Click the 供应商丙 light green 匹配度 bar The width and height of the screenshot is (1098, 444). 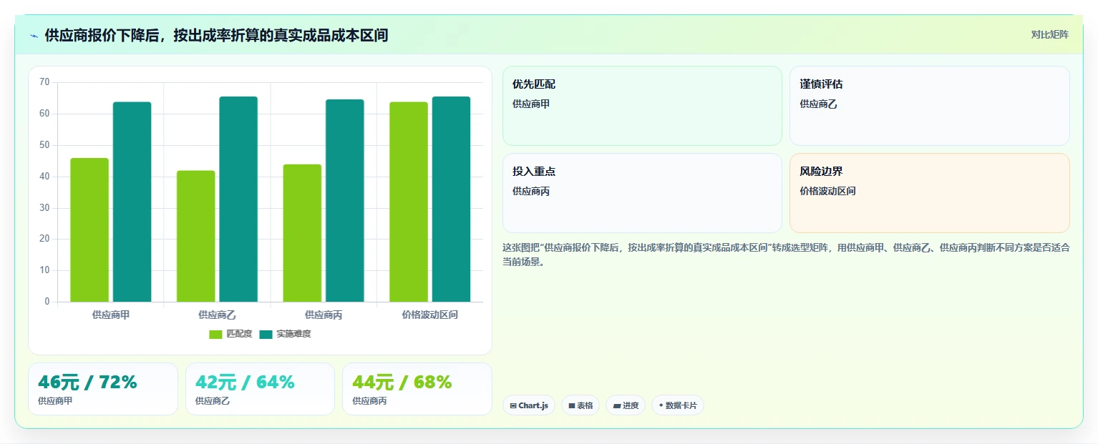coord(302,233)
